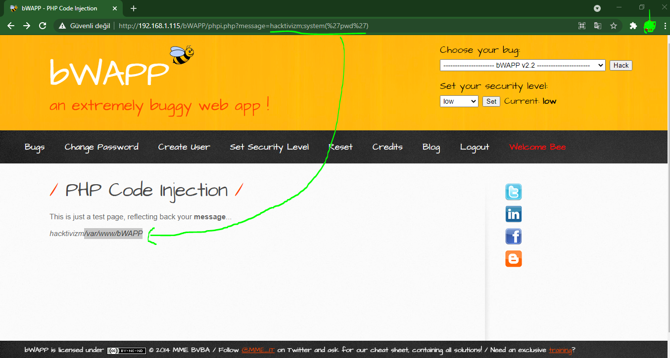Click the 'hacktivizm' output text
The image size is (670, 358).
(67, 234)
